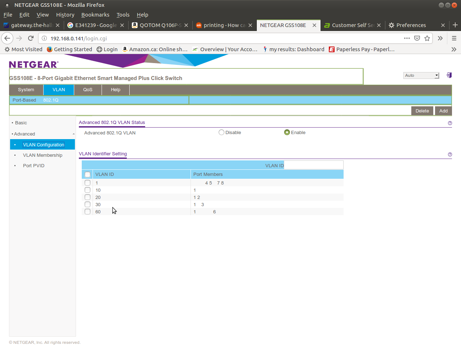
Task: Open the Auto language dropdown
Action: pos(421,75)
